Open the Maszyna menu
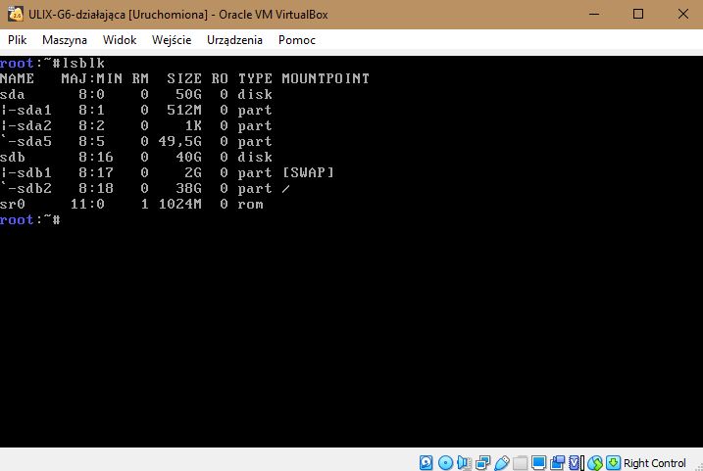 click(x=64, y=40)
